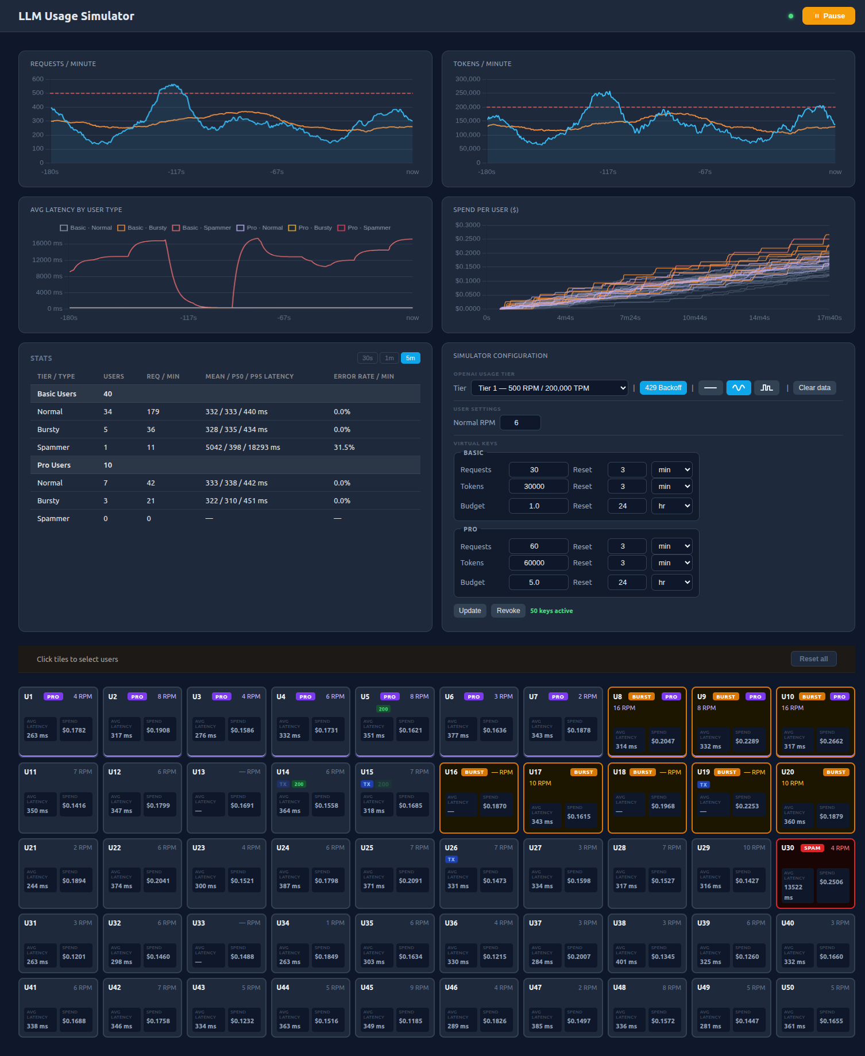This screenshot has height=1056, width=865.
Task: Click the SPAM badge on user U30
Action: click(x=812, y=848)
